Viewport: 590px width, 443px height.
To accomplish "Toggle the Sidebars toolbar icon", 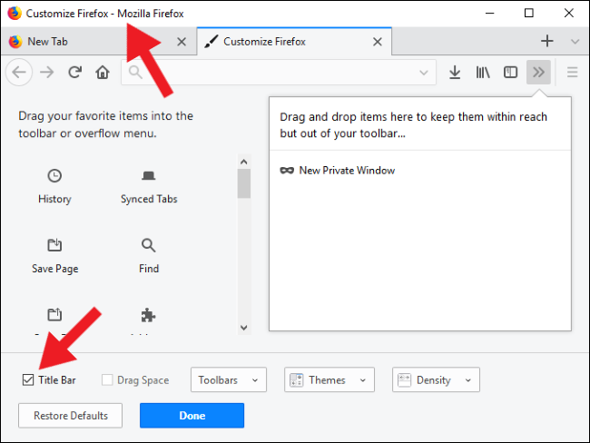I will coord(510,73).
